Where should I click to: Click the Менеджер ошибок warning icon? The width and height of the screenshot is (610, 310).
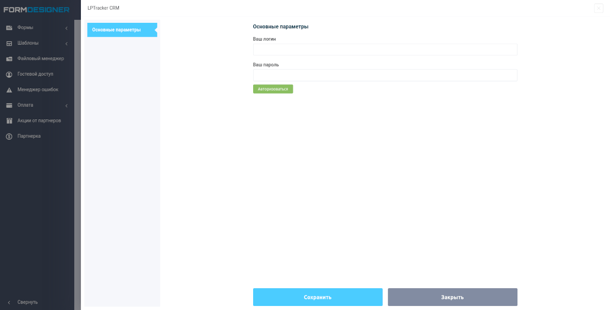(9, 90)
